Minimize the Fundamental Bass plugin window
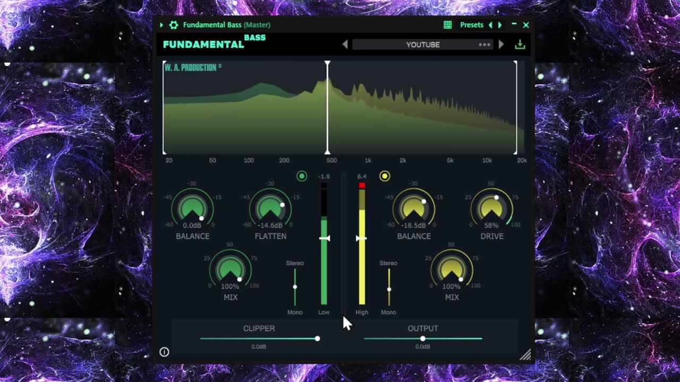The height and width of the screenshot is (382, 680). (514, 24)
